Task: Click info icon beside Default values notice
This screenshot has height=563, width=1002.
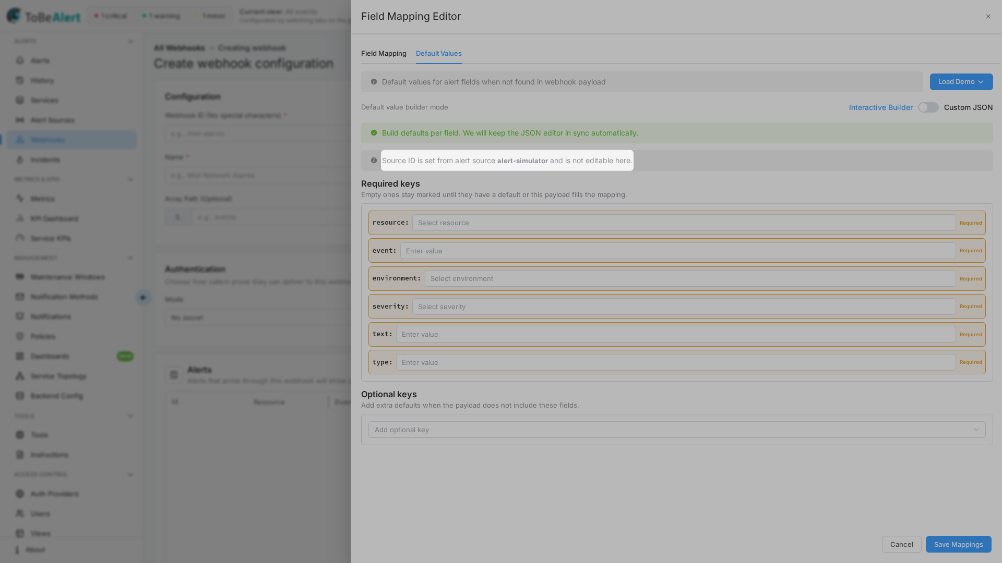Action: click(374, 82)
